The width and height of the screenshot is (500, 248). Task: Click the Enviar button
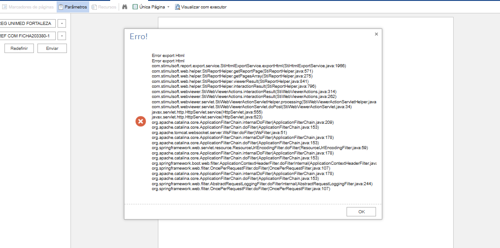[52, 49]
